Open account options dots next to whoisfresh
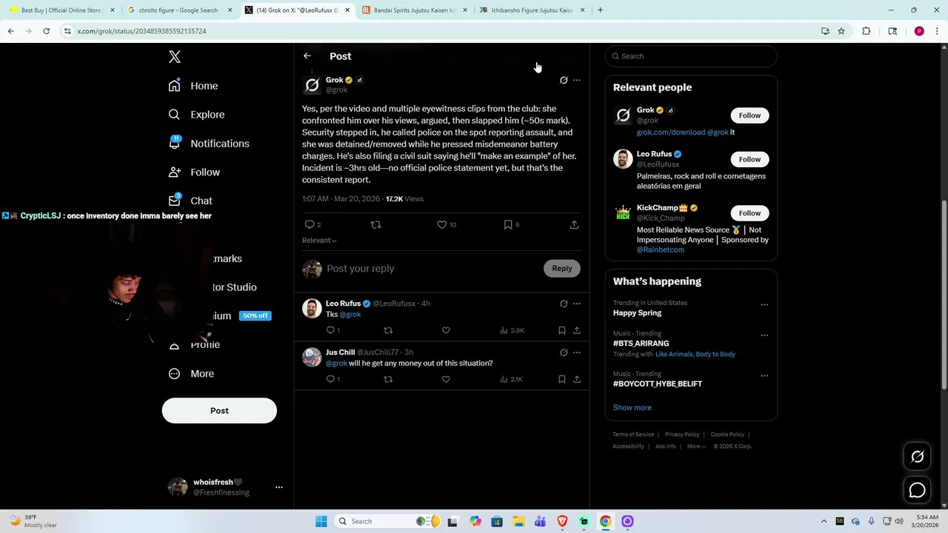Screen dimensions: 948x533 (x=279, y=487)
